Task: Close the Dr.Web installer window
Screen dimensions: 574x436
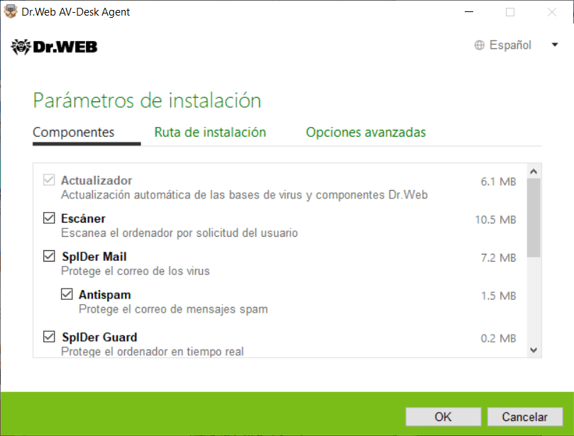Action: pyautogui.click(x=552, y=12)
